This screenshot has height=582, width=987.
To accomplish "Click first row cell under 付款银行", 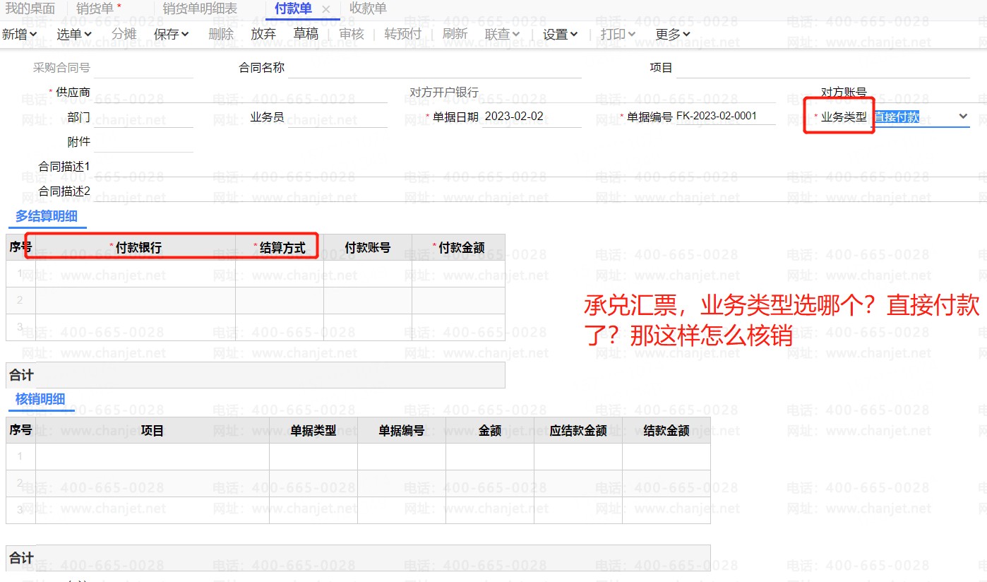I will pos(135,273).
